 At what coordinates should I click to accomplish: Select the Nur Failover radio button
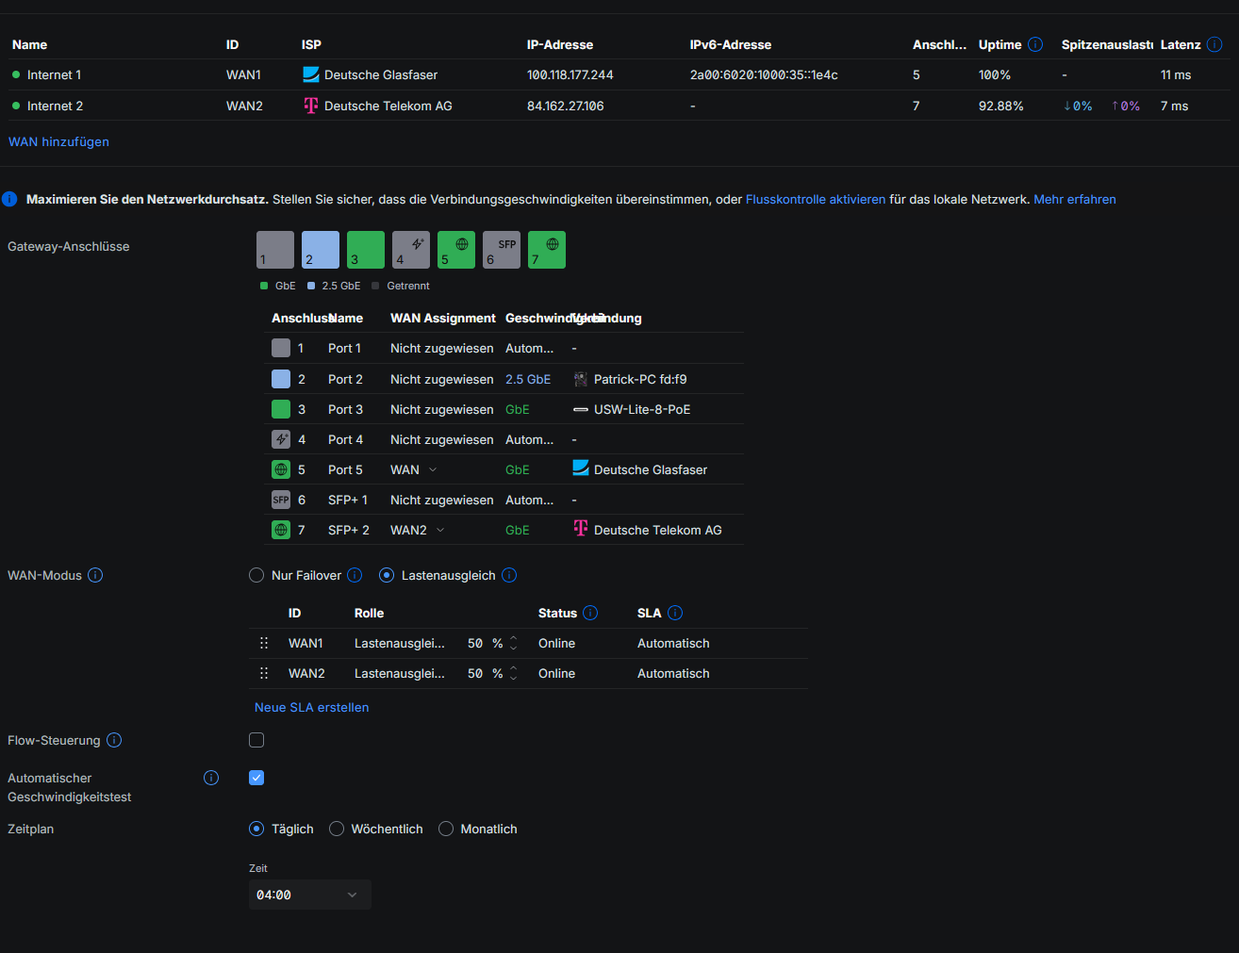click(256, 575)
